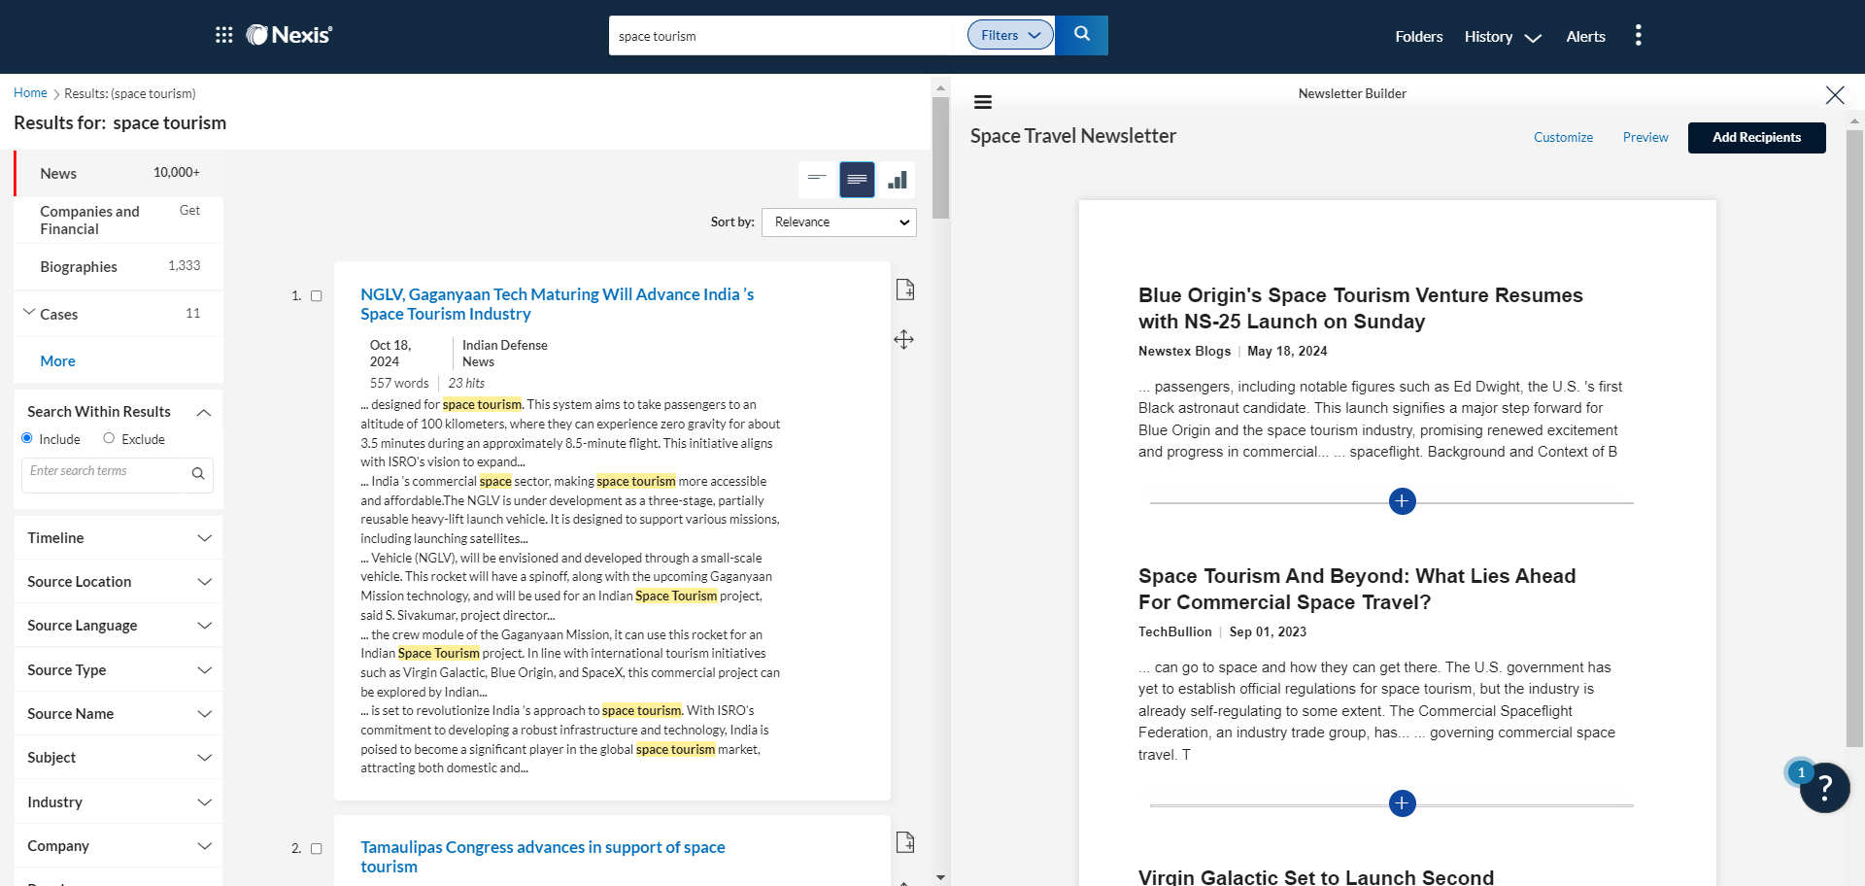This screenshot has height=886, width=1865.
Task: Select checkbox for result 2
Action: click(x=316, y=849)
